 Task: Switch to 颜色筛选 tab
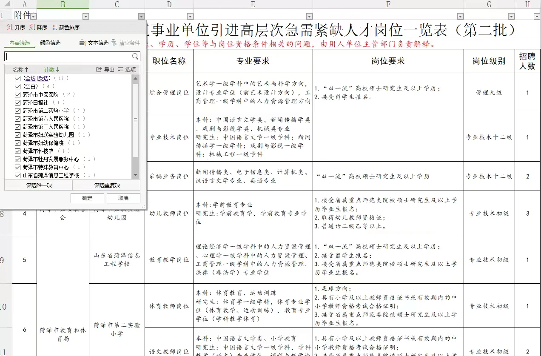50,43
